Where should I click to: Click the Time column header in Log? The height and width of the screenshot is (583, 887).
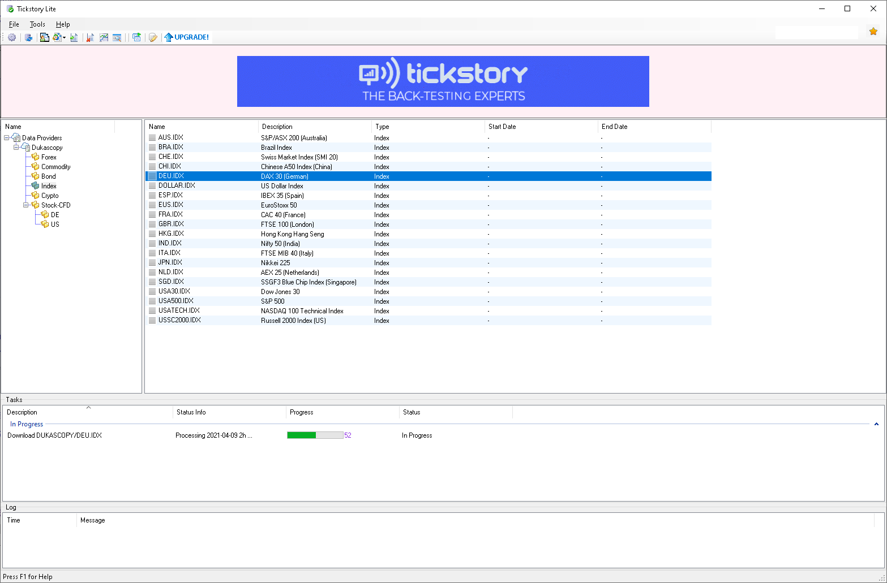click(40, 520)
